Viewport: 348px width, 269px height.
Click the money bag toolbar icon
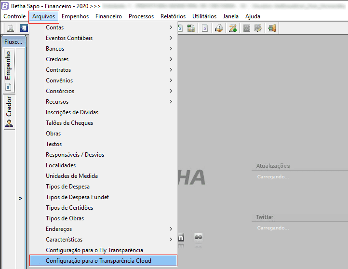point(219,28)
